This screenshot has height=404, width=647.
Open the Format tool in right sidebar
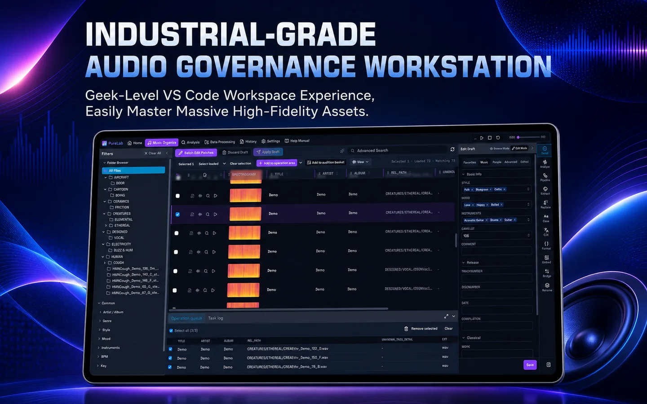pyautogui.click(x=546, y=246)
